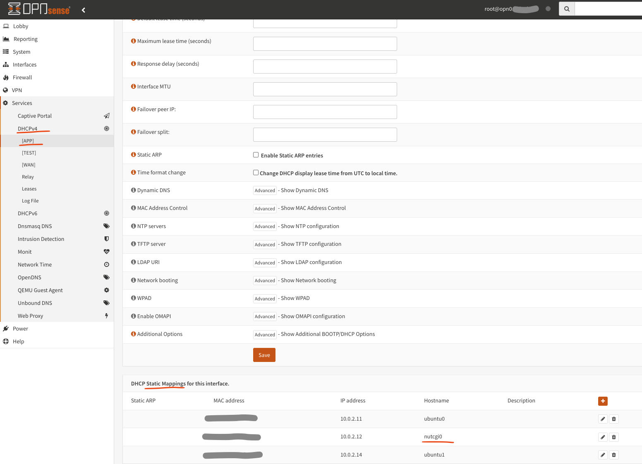Viewport: 642px width, 464px height.
Task: Click the orange Save button
Action: [264, 355]
